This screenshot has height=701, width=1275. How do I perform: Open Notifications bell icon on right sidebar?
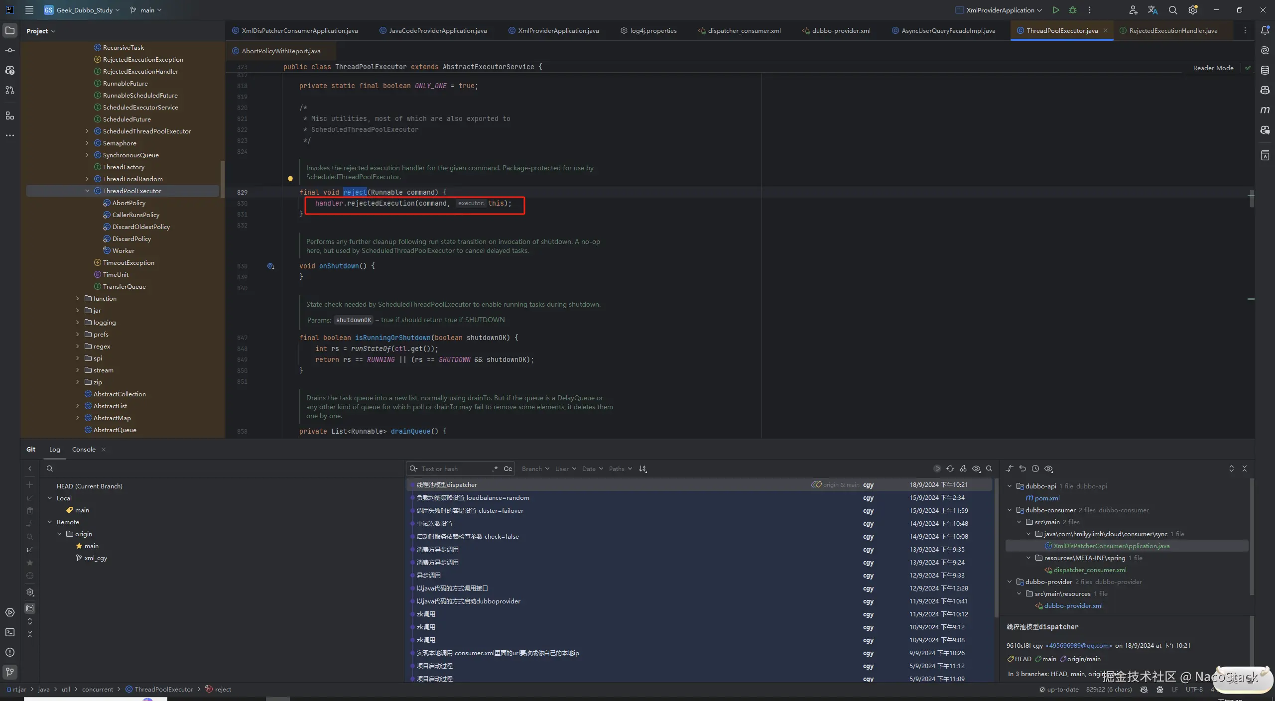pyautogui.click(x=1265, y=30)
